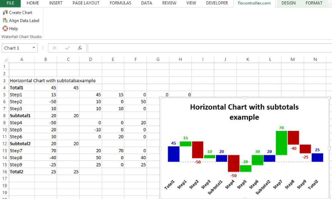Switch to the DEVELOPER tab
The image size is (332, 199).
[217, 3]
